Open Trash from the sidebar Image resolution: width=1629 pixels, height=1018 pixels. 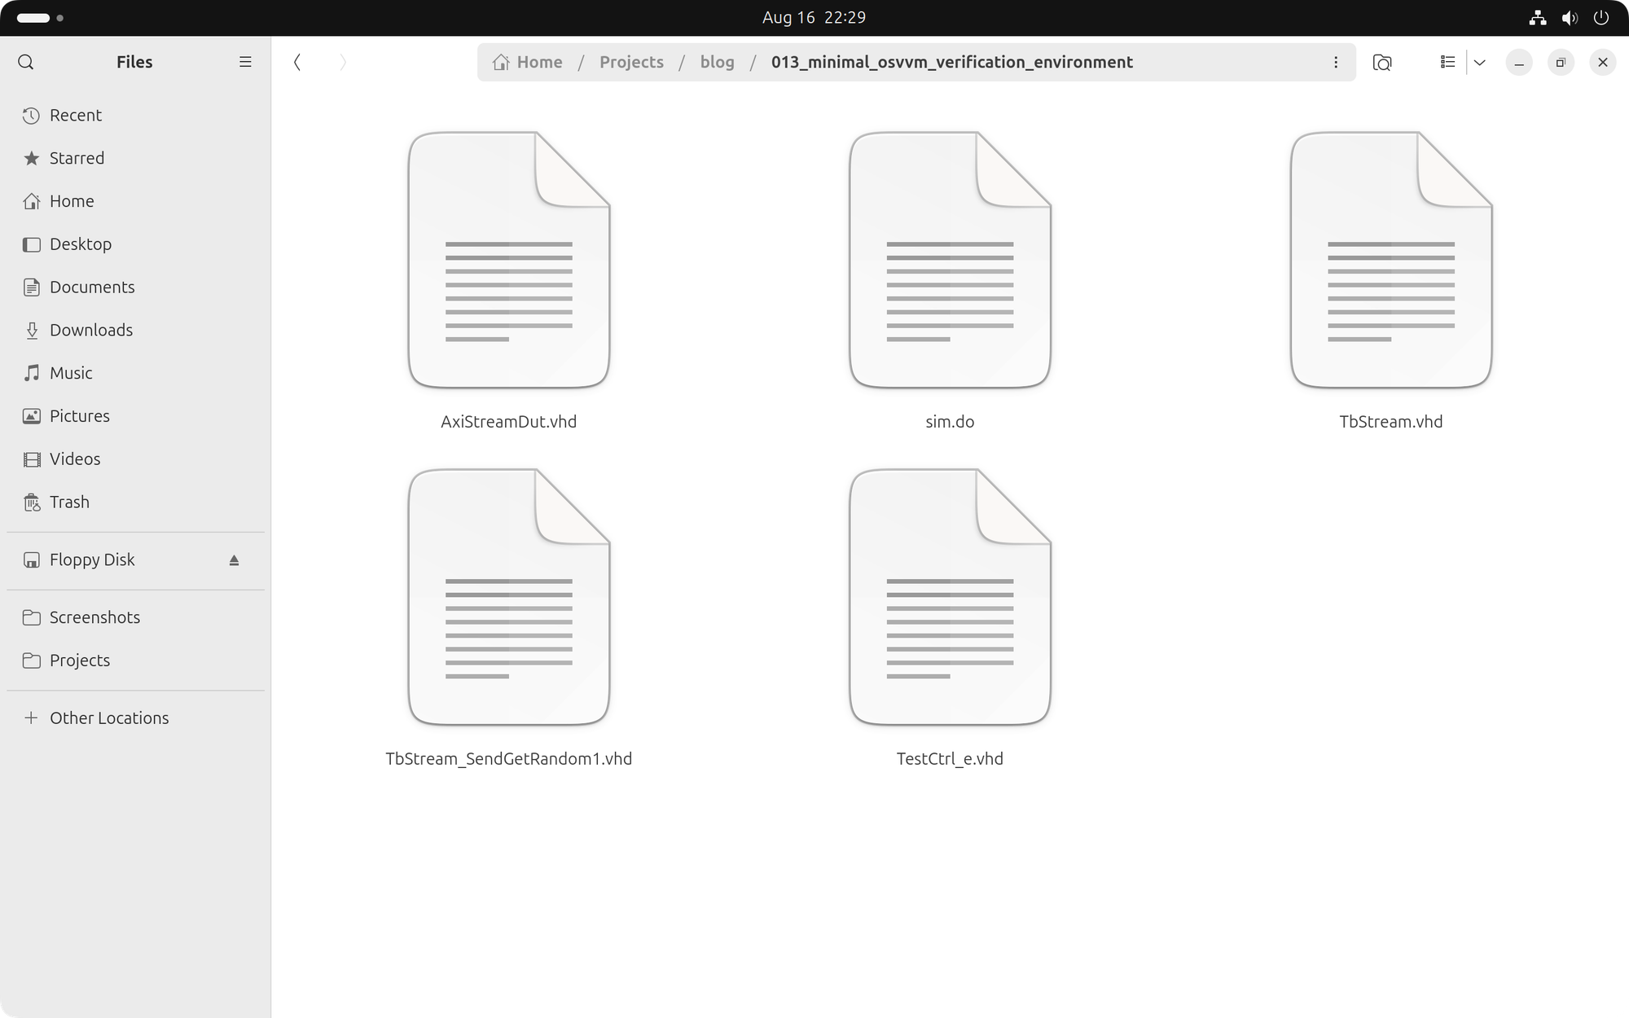[x=69, y=502]
